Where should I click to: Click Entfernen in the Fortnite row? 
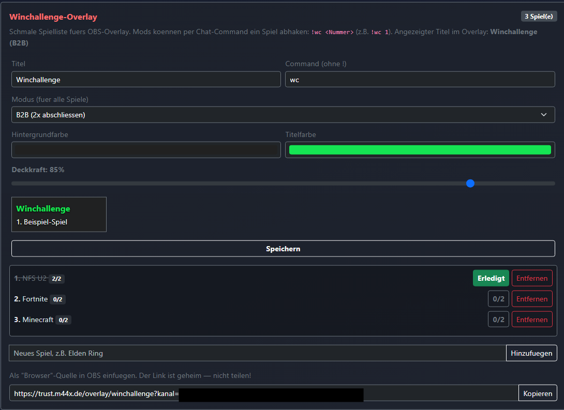[x=531, y=299]
